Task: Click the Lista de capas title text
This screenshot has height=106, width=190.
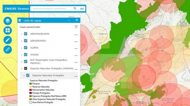Action: [32, 20]
